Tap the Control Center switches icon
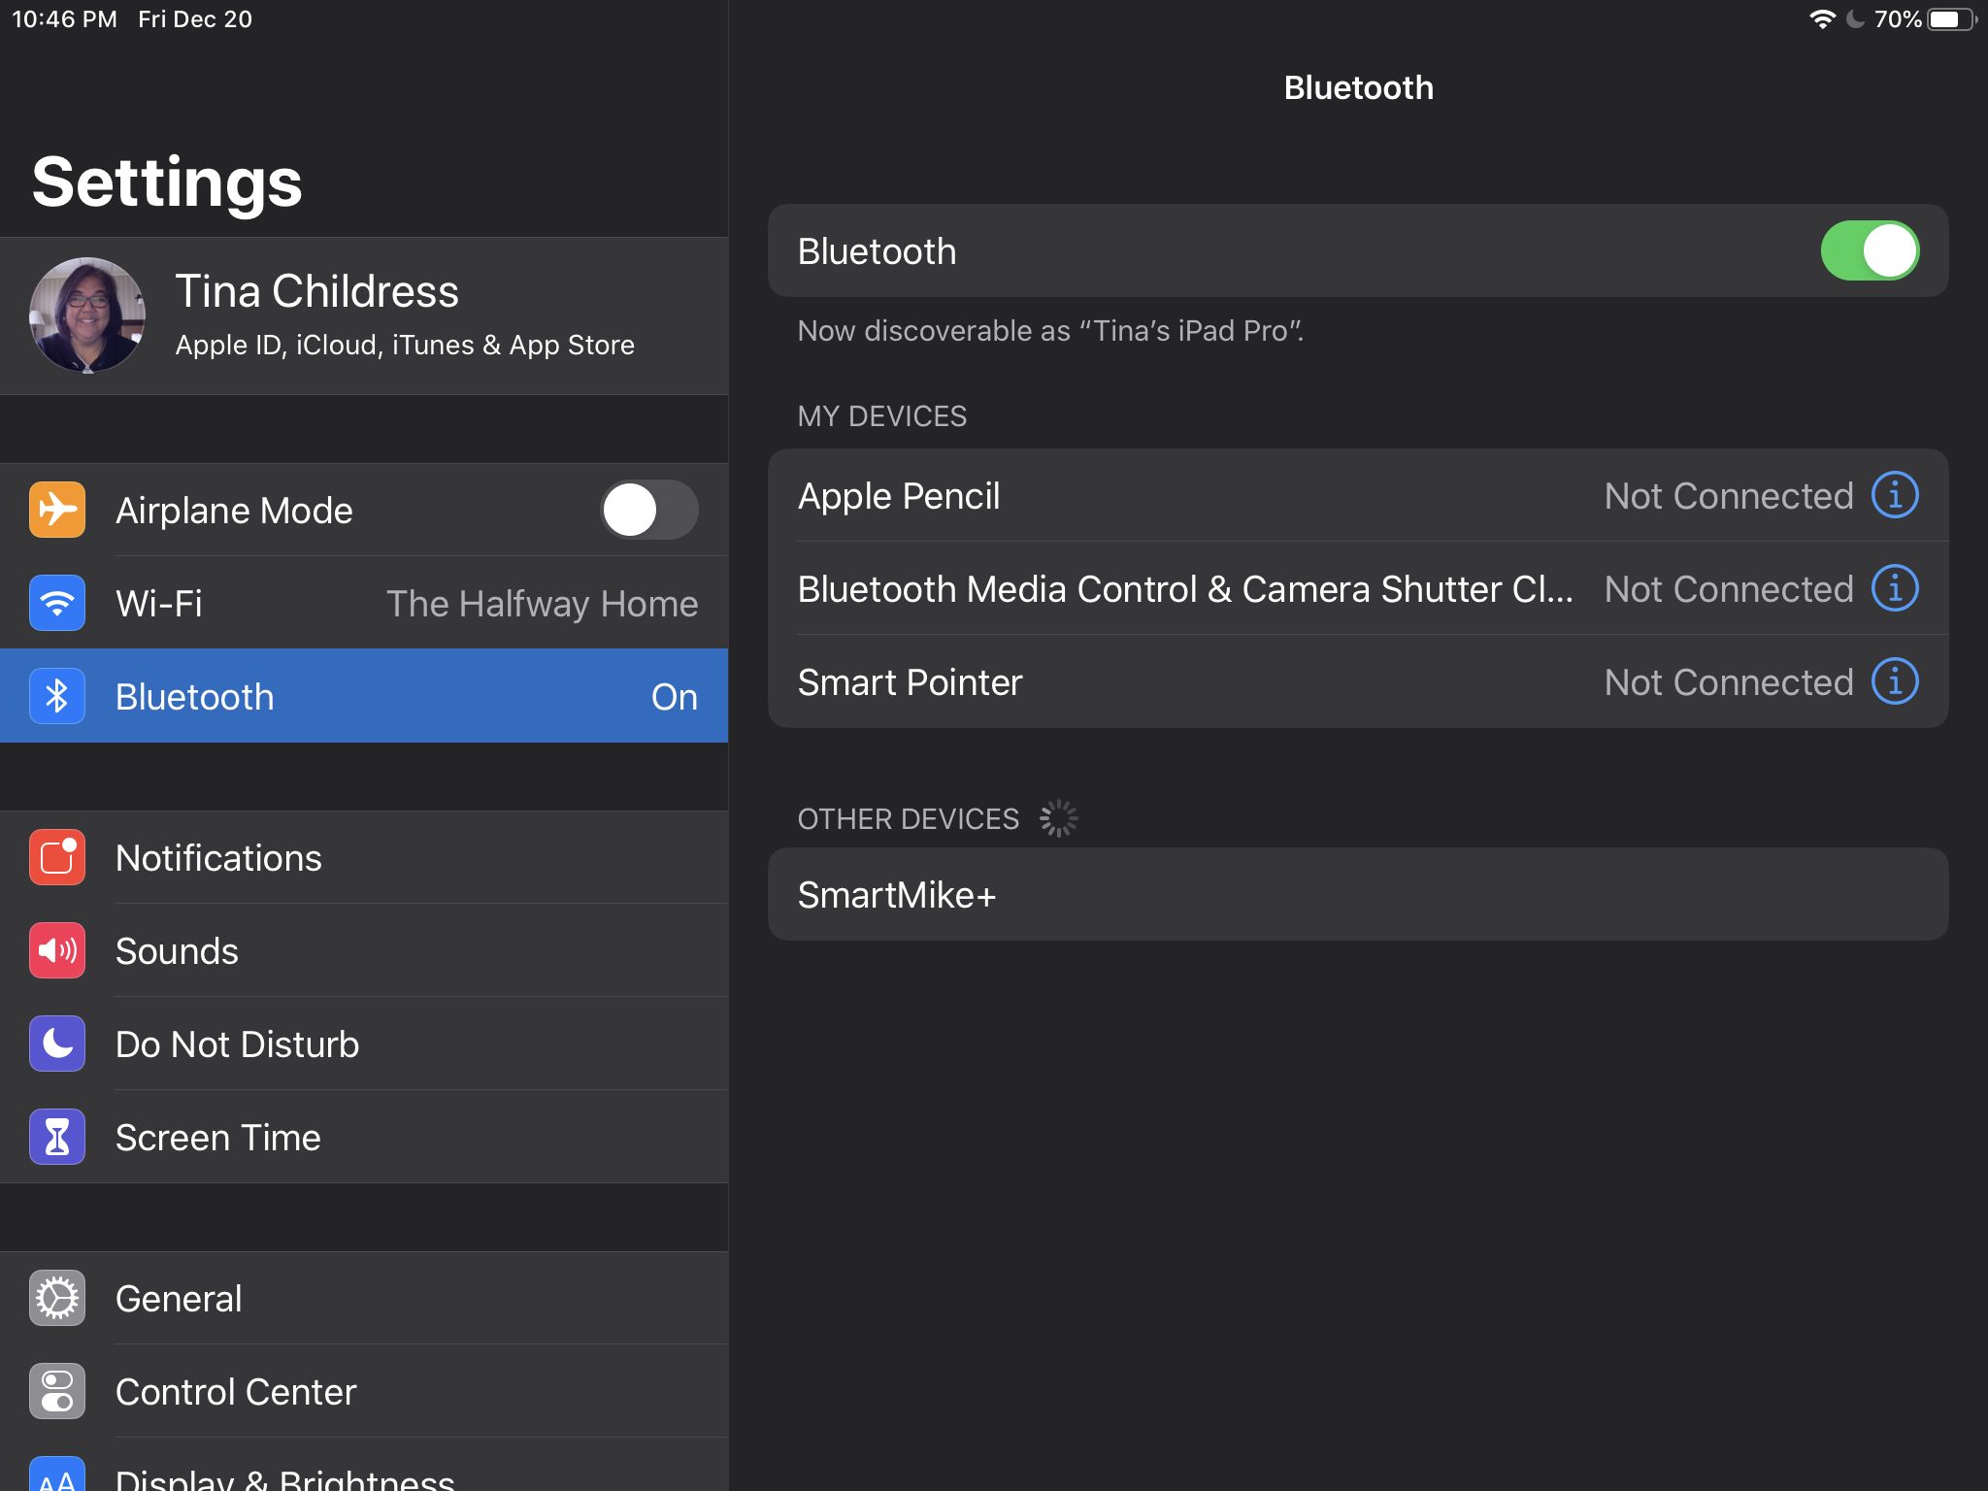 pos(57,1391)
